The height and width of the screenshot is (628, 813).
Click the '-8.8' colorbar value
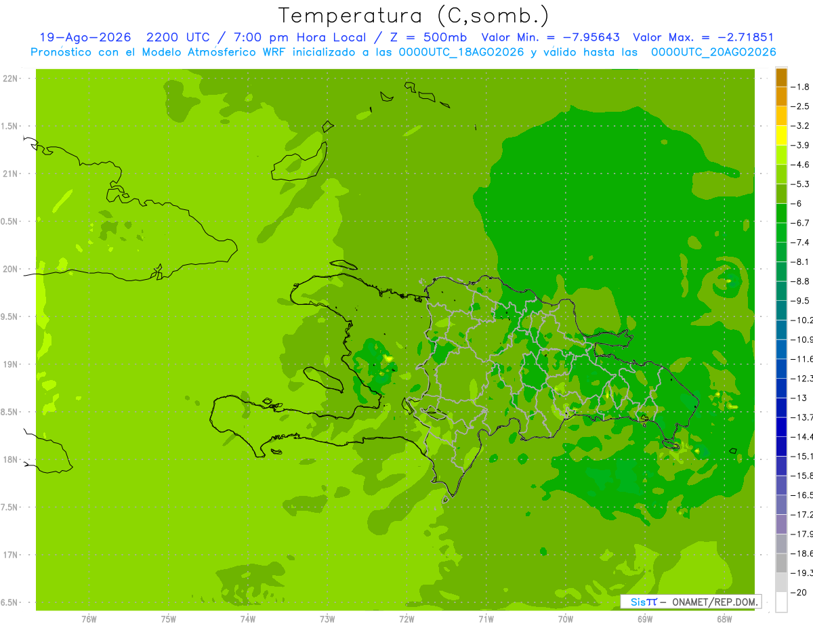pyautogui.click(x=800, y=281)
